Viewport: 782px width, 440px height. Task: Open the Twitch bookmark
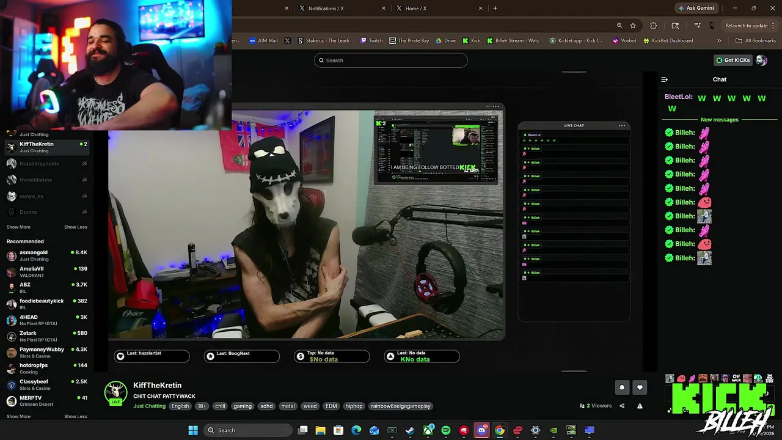click(x=371, y=41)
